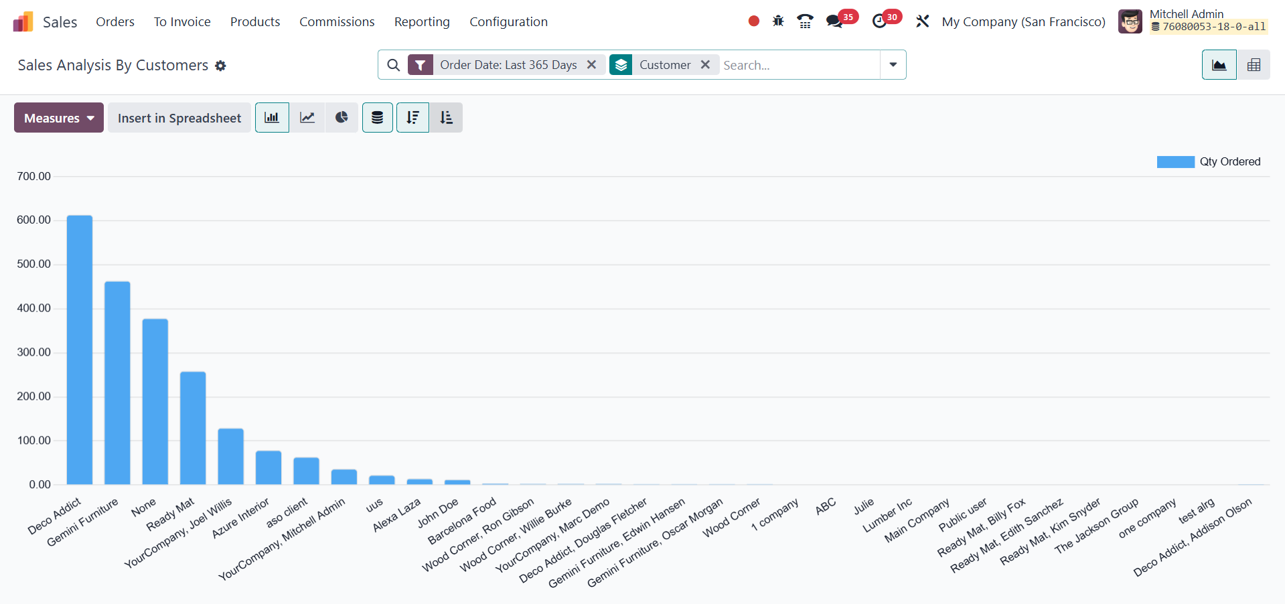Image resolution: width=1285 pixels, height=604 pixels.
Task: Click the Deco Addict bar
Action: pos(80,350)
